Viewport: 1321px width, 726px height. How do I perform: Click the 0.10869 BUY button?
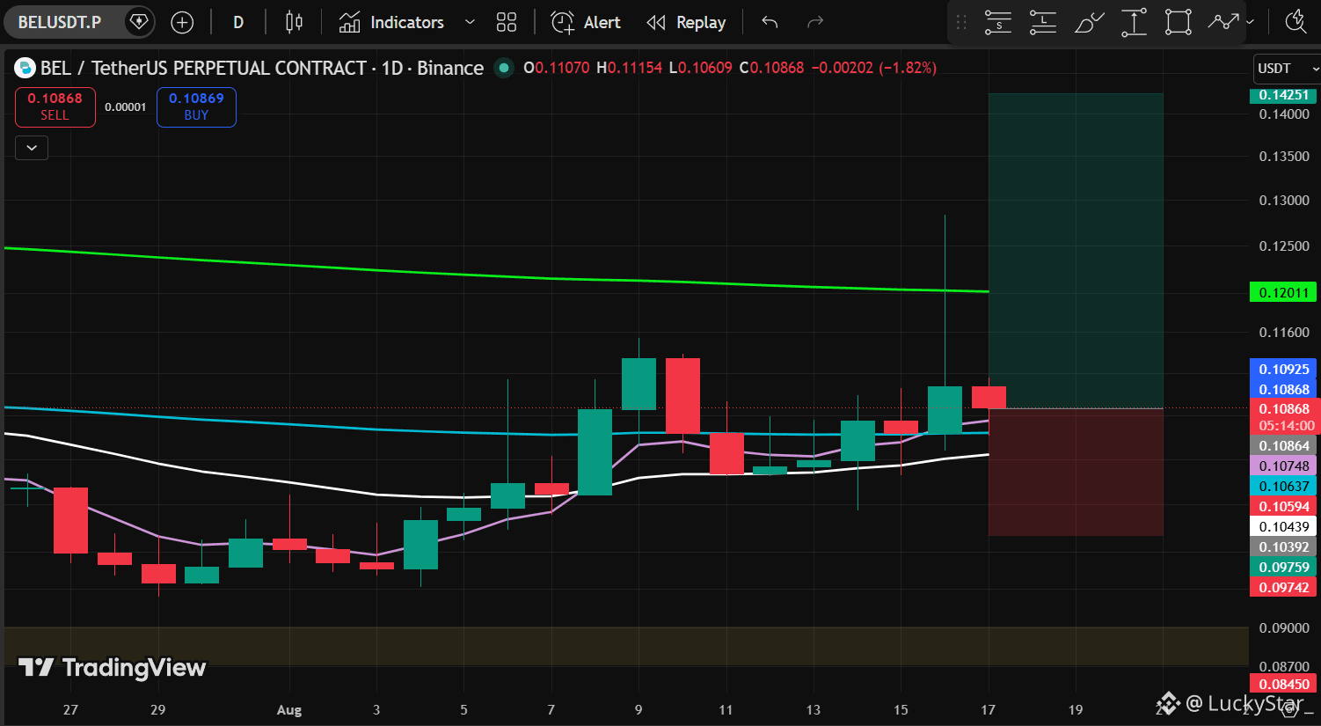[x=196, y=106]
